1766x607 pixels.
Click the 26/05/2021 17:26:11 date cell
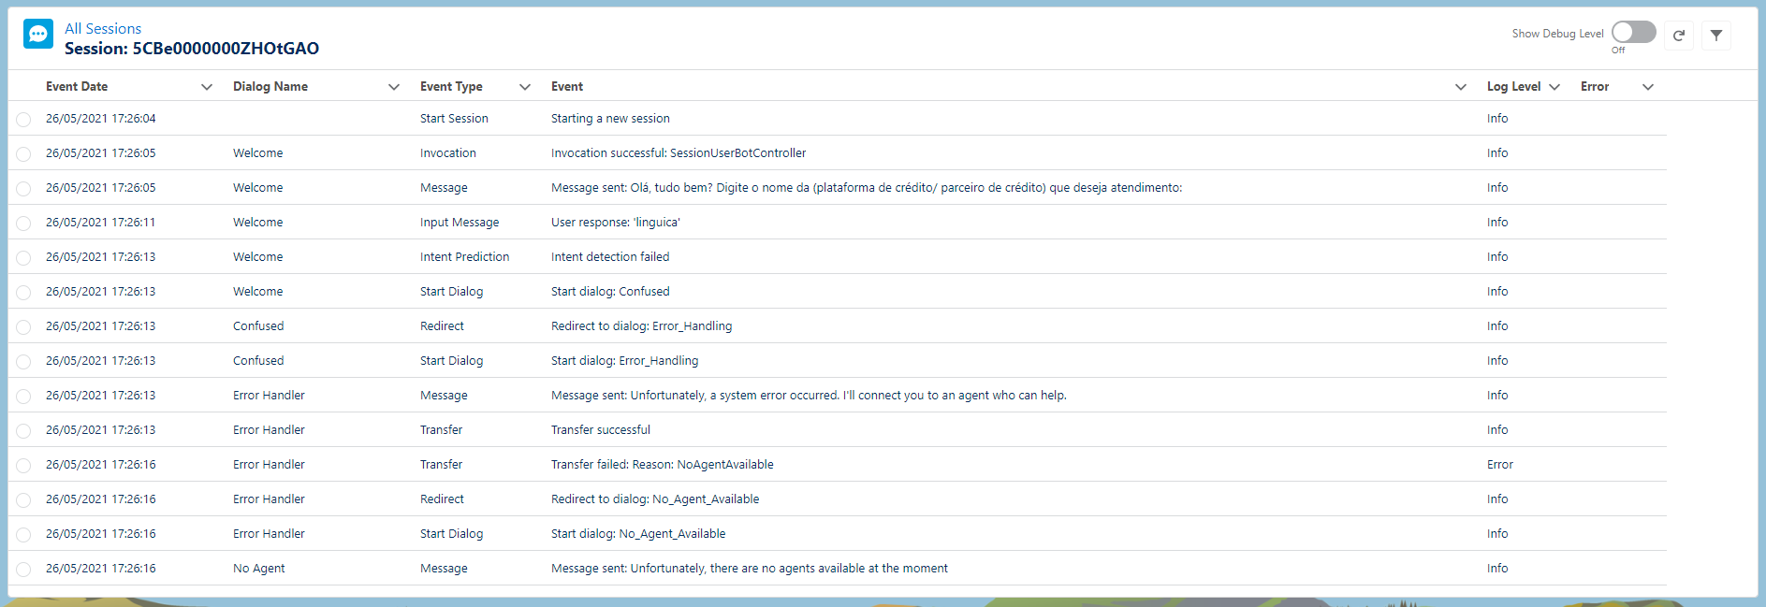click(101, 223)
